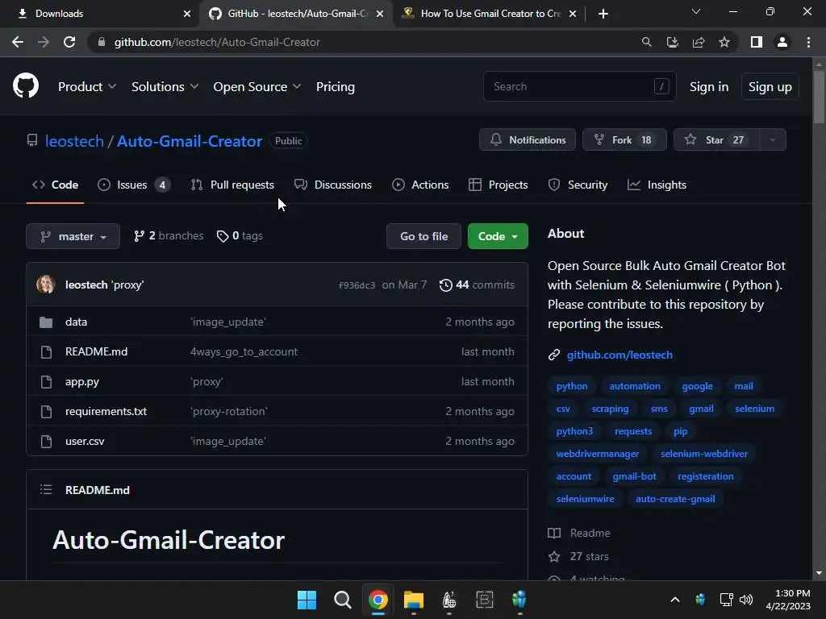
Task: Open the GitHub home logo
Action: click(x=26, y=86)
